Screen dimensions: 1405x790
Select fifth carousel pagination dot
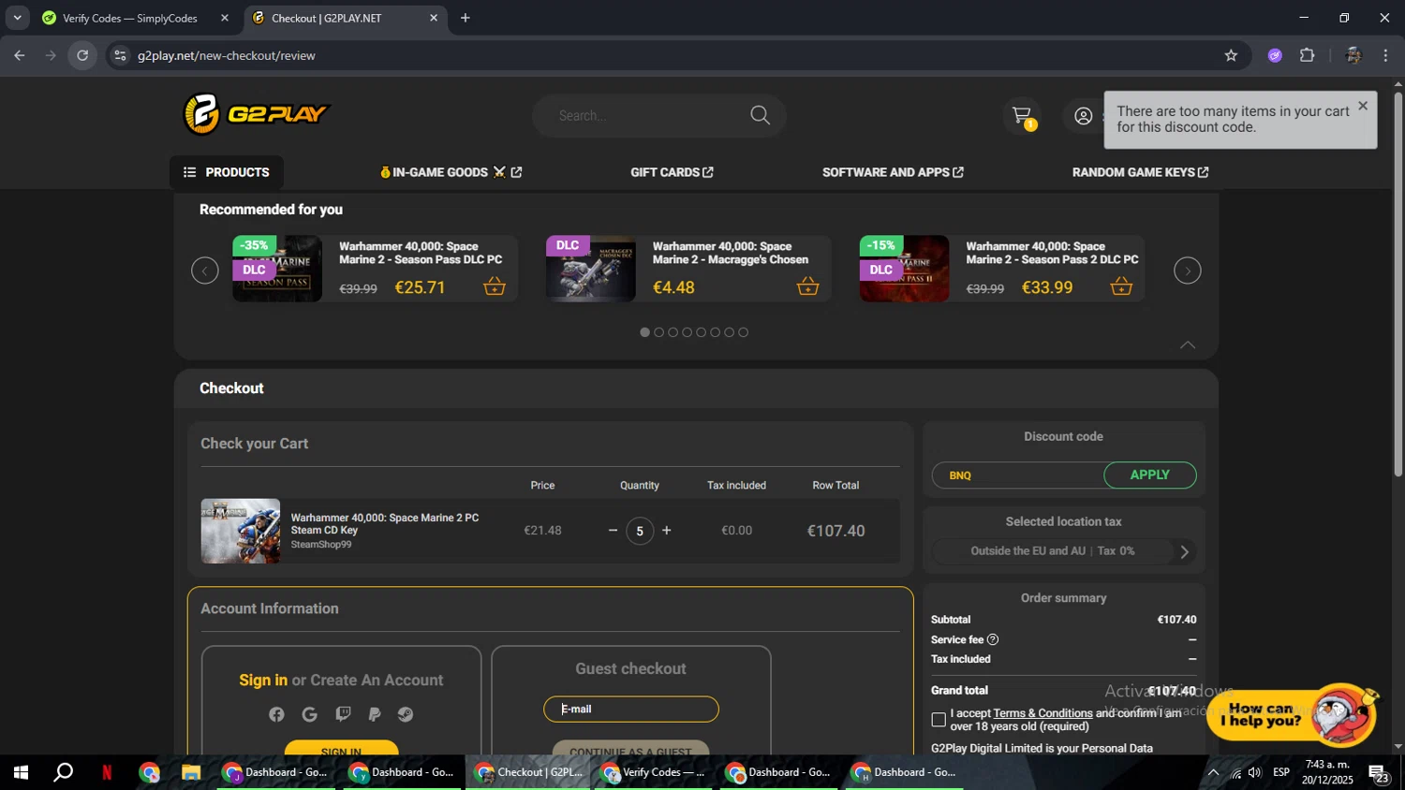pos(701,332)
